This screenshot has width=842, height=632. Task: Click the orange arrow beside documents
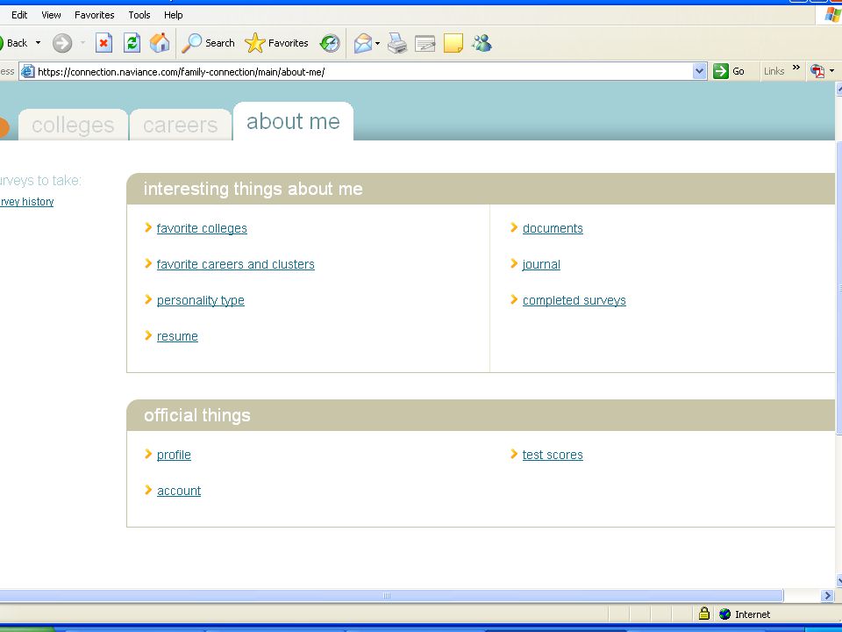point(514,227)
